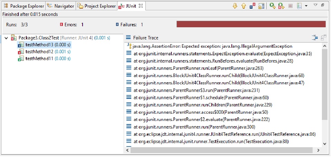Screen dimensions: 334x160
Task: Select testMethod11 passed test
Action: (x=44, y=59)
